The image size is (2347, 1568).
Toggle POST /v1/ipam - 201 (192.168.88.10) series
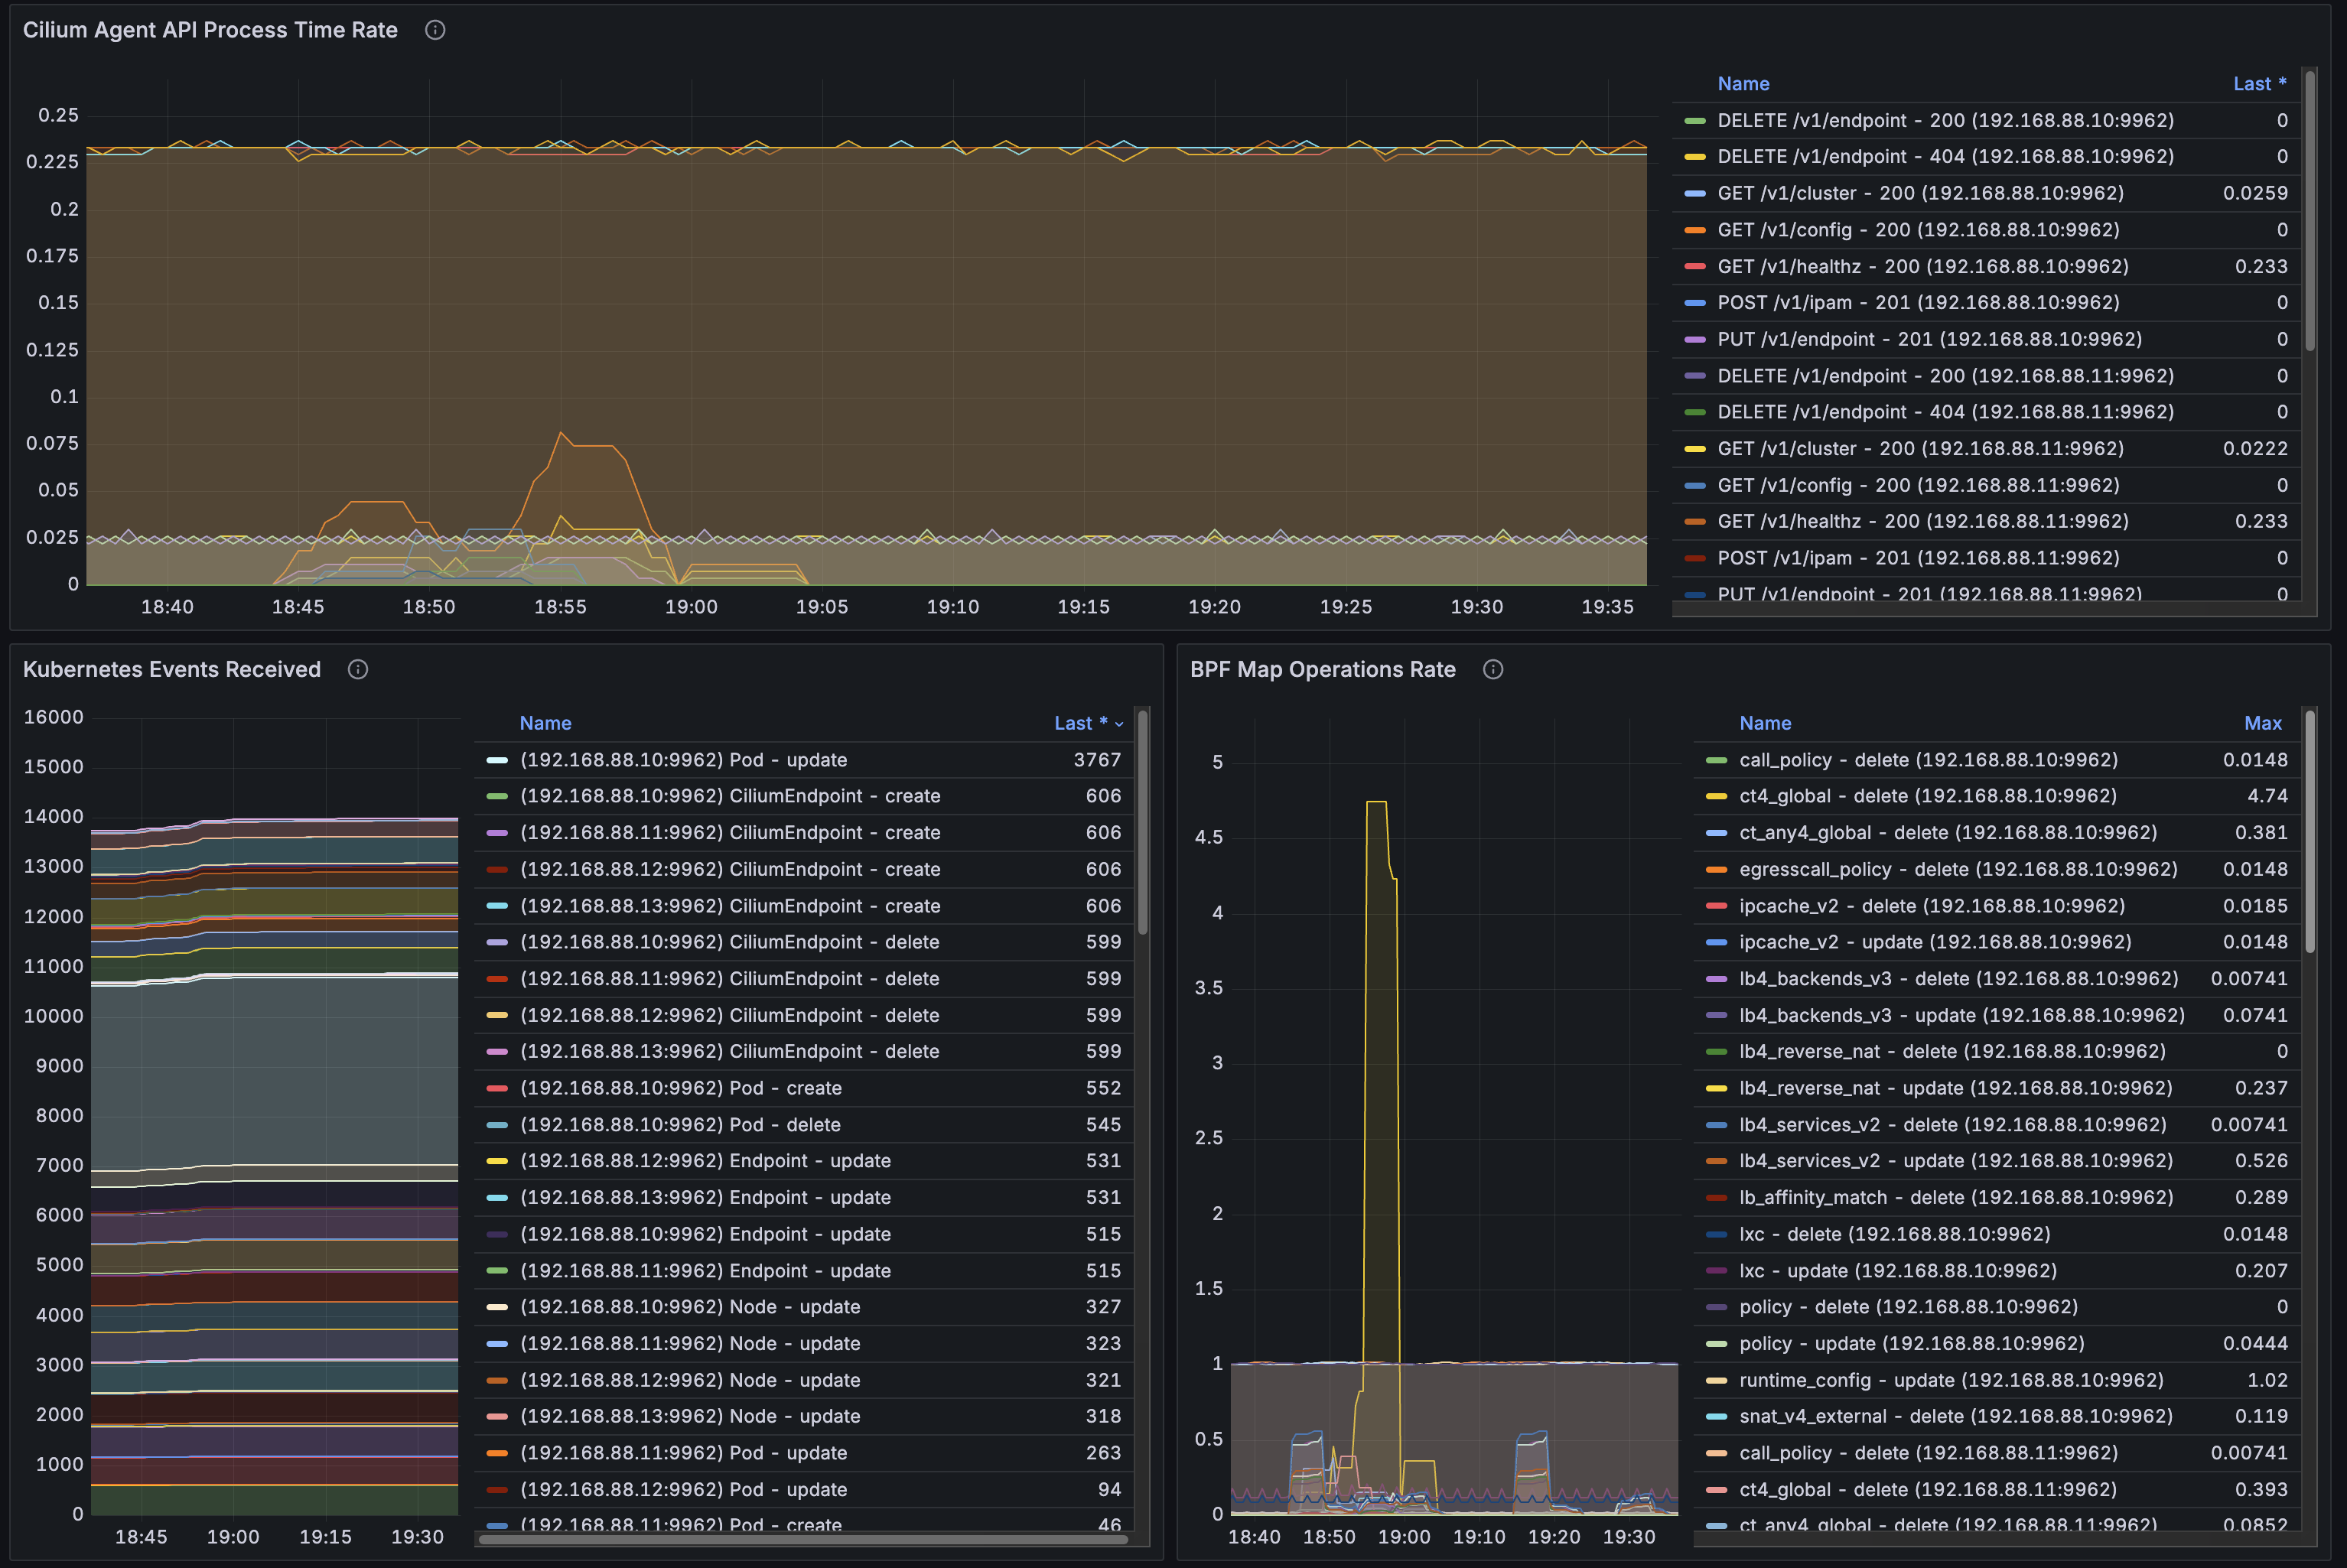point(1917,303)
